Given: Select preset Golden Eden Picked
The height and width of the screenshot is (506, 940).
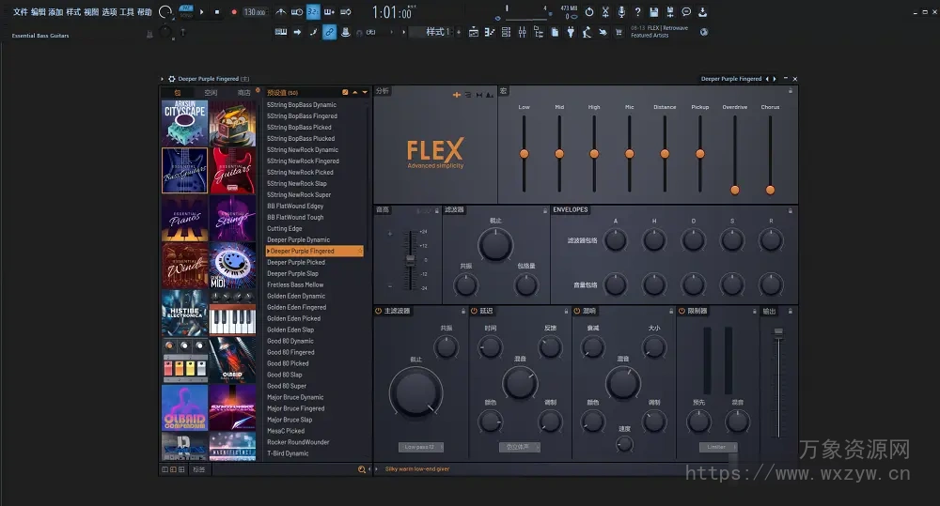Looking at the screenshot, I should pyautogui.click(x=293, y=318).
